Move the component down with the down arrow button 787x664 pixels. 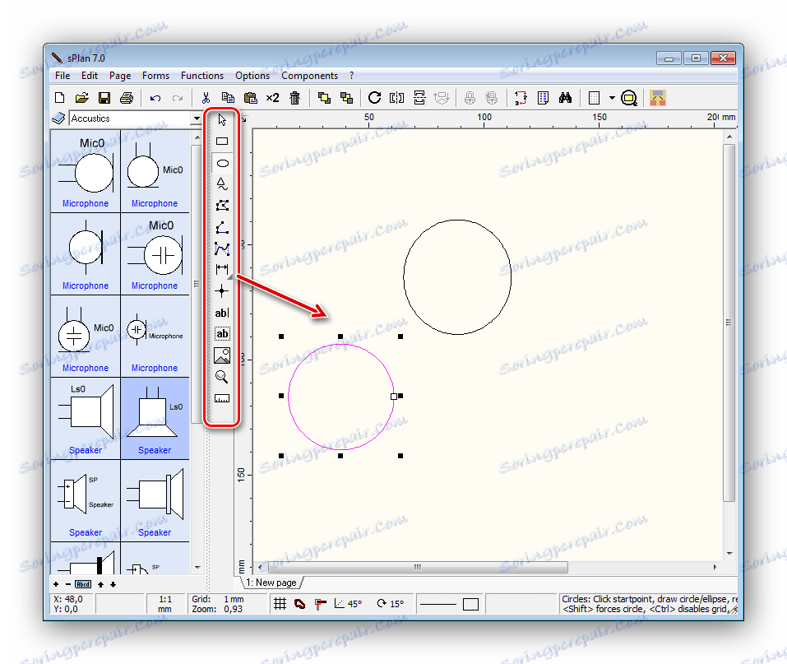(x=113, y=584)
